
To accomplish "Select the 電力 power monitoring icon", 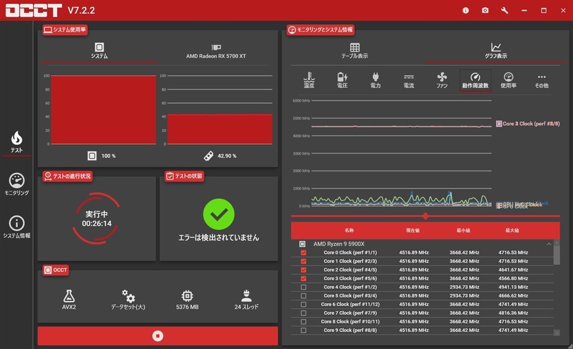I will 375,80.
